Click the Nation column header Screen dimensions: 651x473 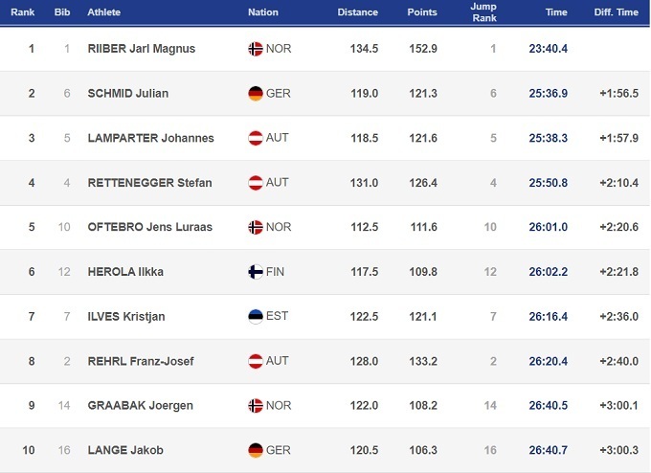coord(262,12)
